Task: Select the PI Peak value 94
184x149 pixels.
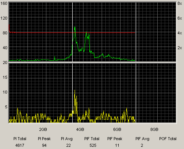Action: pos(44,145)
